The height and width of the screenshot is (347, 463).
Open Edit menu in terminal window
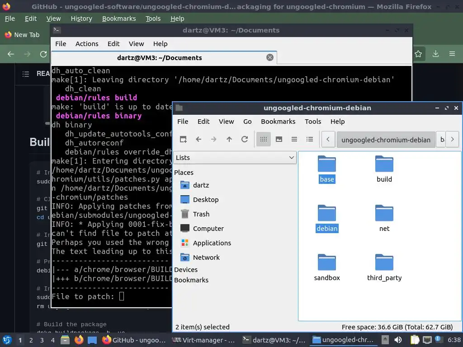(113, 44)
